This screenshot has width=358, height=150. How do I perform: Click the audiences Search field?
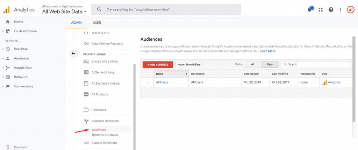click(316, 64)
